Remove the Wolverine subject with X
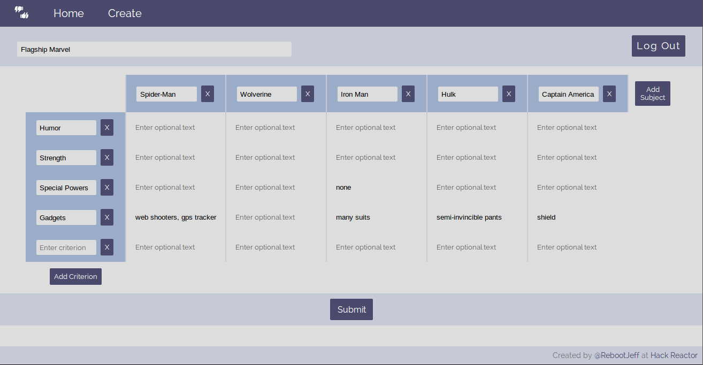Screen dimensions: 703x365 point(308,94)
